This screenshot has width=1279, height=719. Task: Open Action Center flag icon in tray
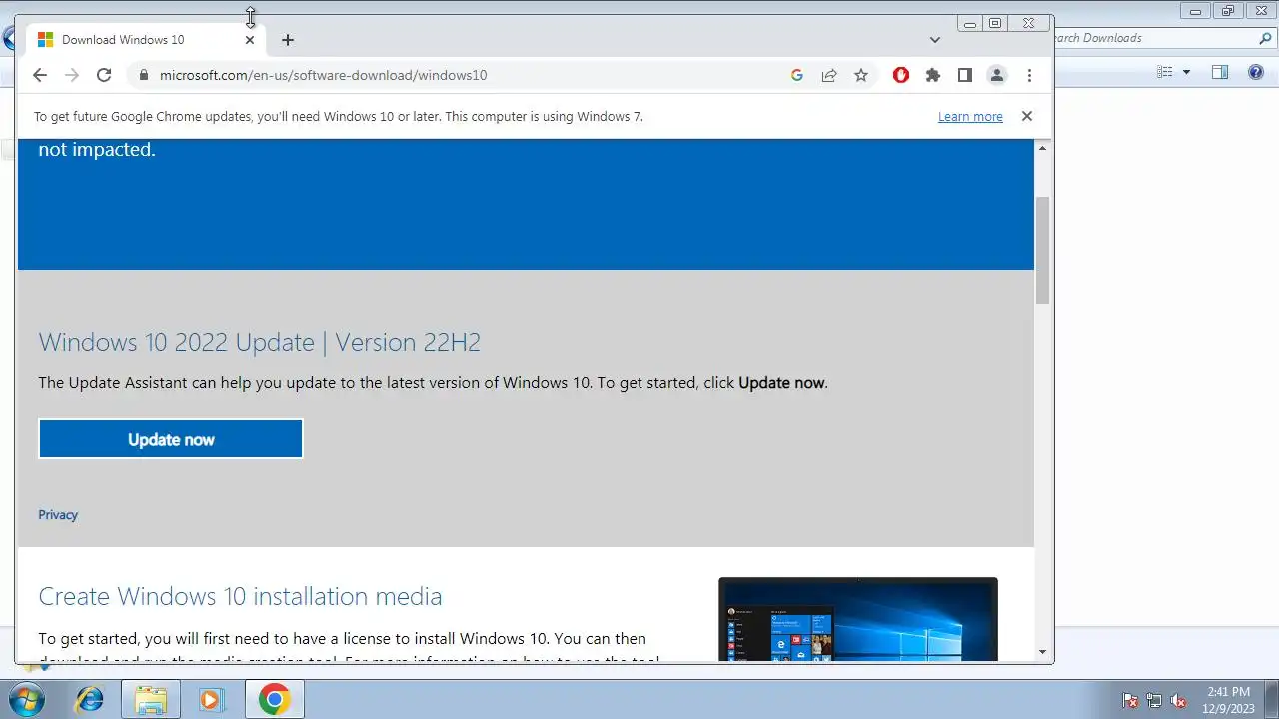(x=1130, y=700)
